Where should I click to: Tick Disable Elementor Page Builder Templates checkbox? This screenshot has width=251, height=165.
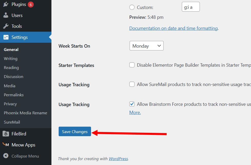[132, 65]
